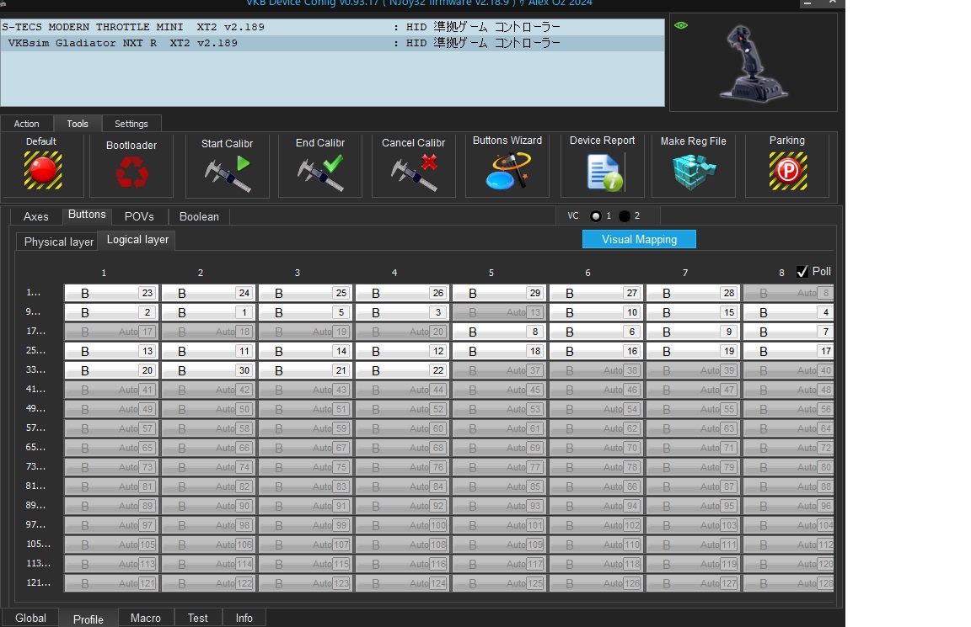Click disabled cell Auto 121
Screen dimensions: 971x627
point(111,583)
